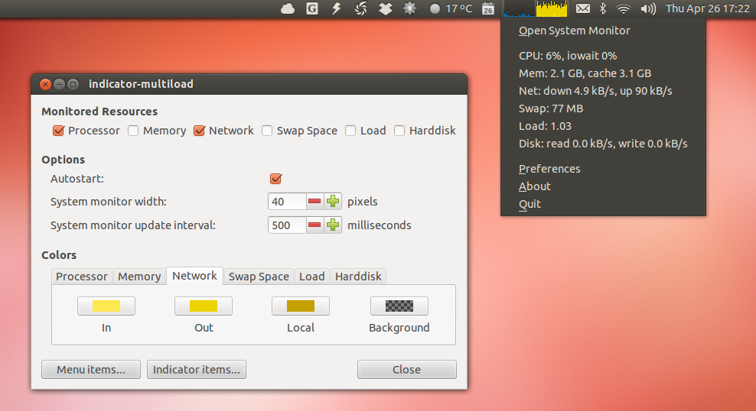Click the yellow network graph in the panel

(552, 8)
